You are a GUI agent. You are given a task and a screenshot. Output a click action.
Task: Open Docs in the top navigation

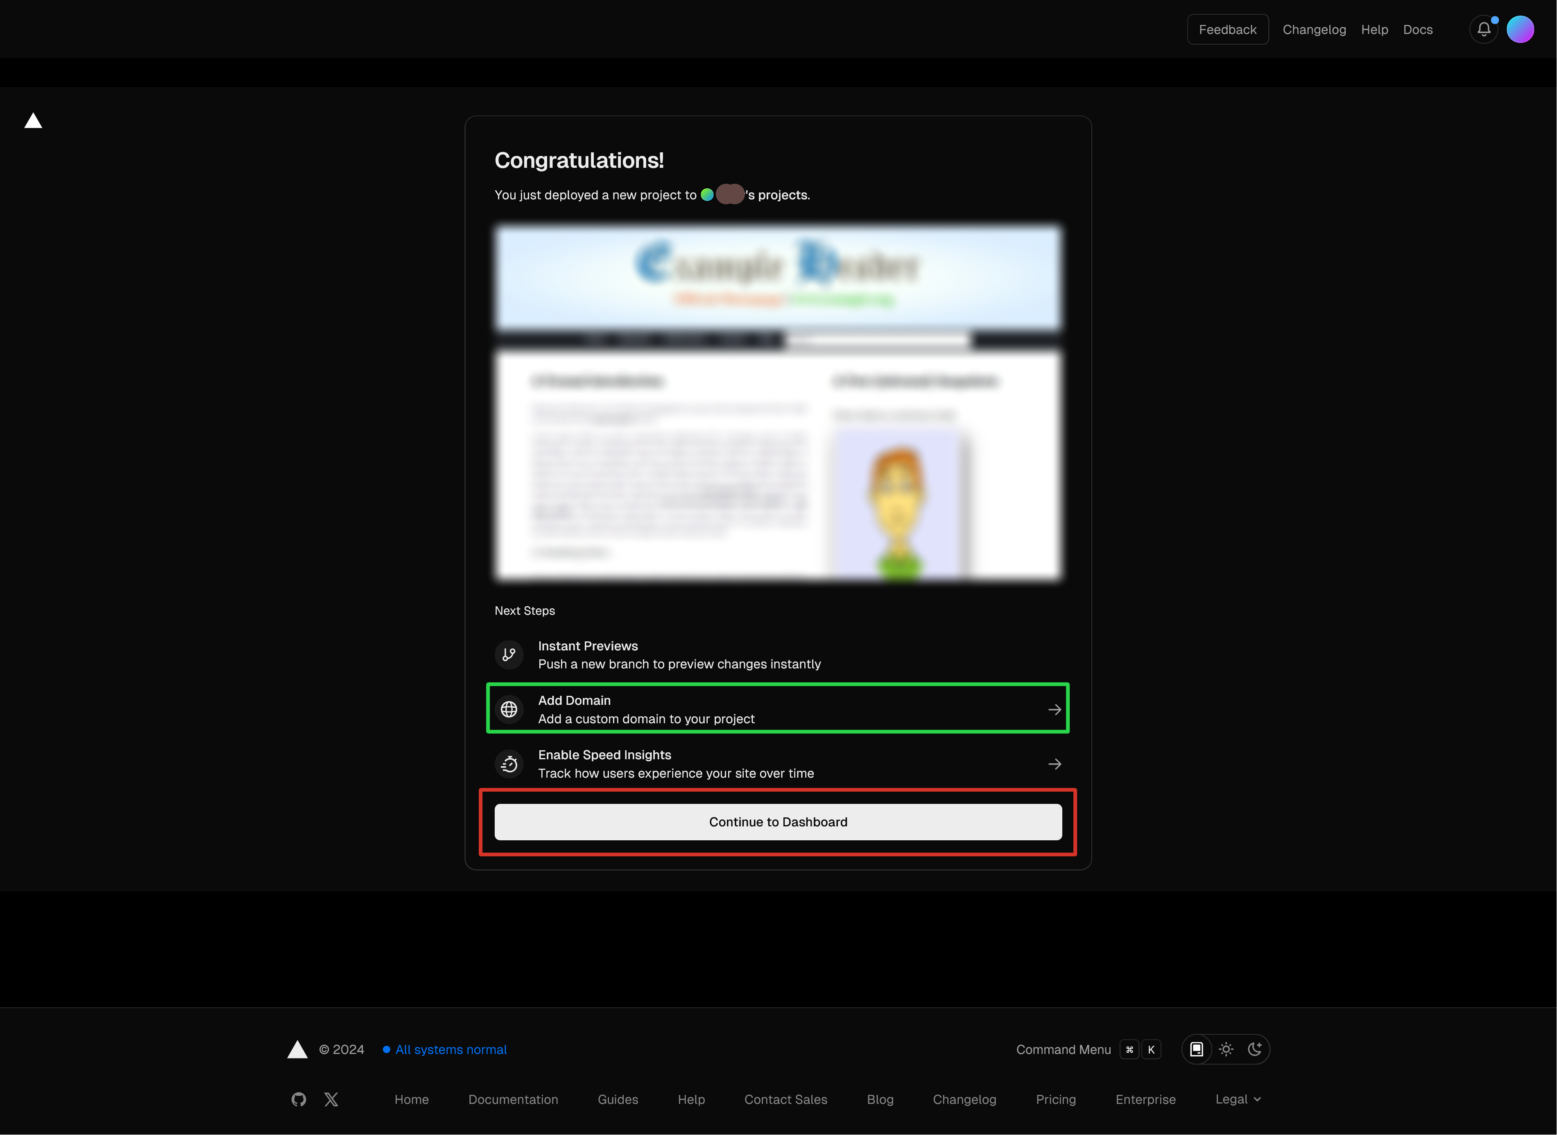pyautogui.click(x=1417, y=29)
